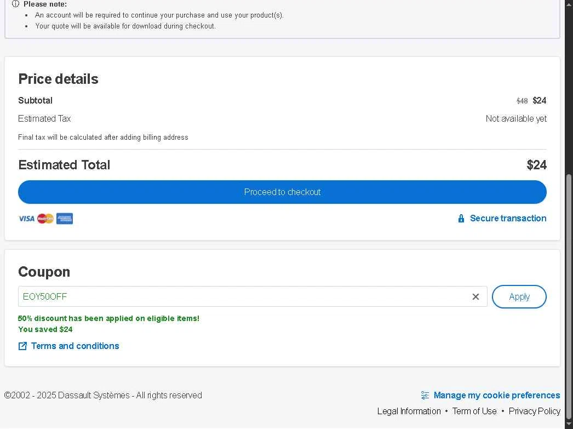The width and height of the screenshot is (573, 429).
Task: Click the struck-through $48 original price
Action: tap(522, 101)
